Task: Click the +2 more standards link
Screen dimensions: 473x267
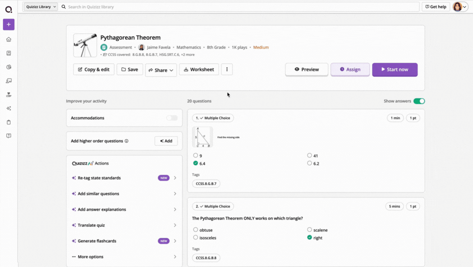Action: [188, 55]
